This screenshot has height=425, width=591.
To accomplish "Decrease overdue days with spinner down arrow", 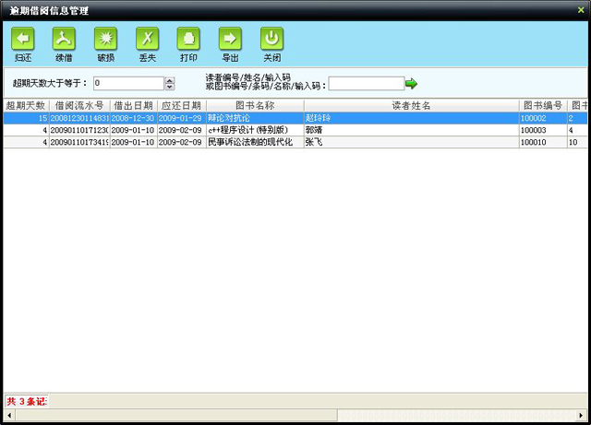I will click(169, 88).
